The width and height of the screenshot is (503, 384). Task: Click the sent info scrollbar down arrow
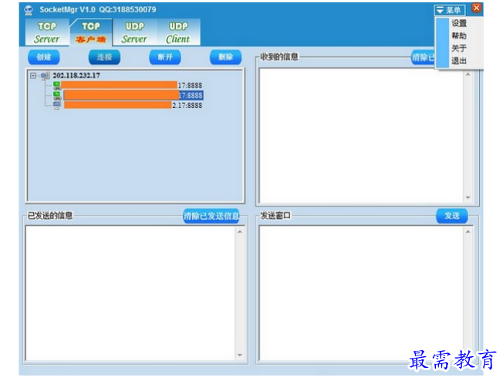240,355
